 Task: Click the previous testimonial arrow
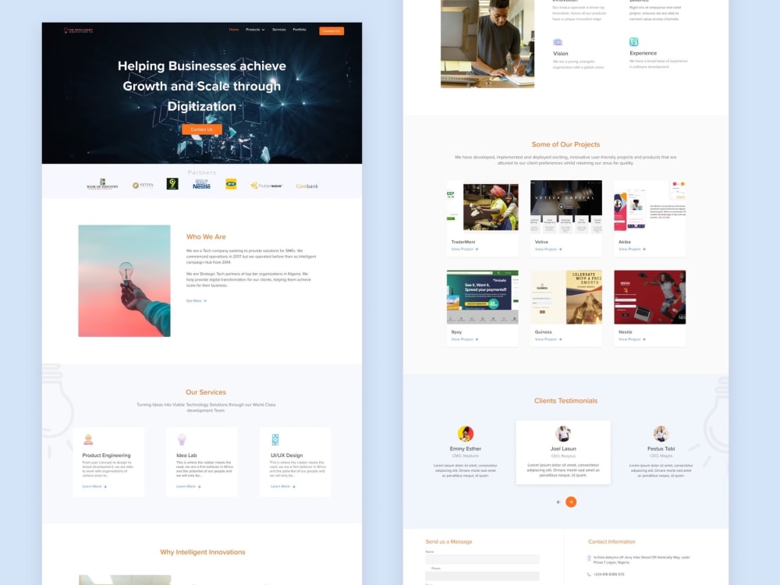(558, 502)
